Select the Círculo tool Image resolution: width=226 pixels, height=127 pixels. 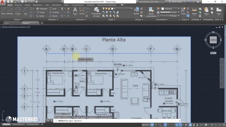pos(18,11)
